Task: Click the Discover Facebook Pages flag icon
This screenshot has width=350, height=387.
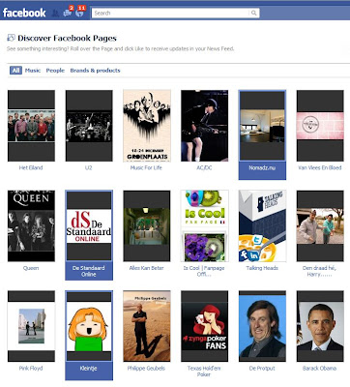Action: [x=11, y=38]
